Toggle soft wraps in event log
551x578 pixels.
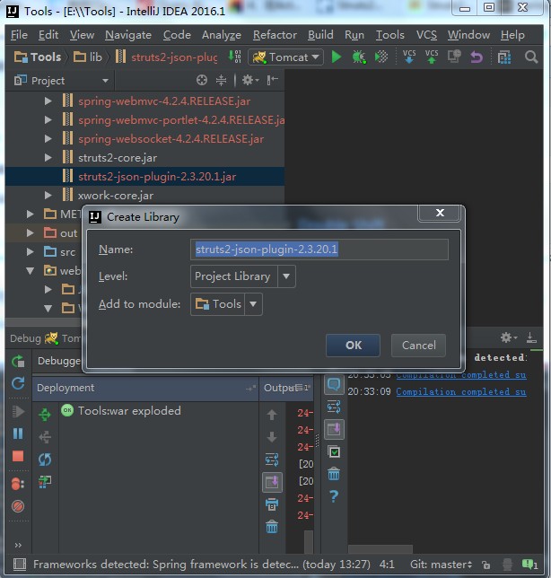click(334, 407)
